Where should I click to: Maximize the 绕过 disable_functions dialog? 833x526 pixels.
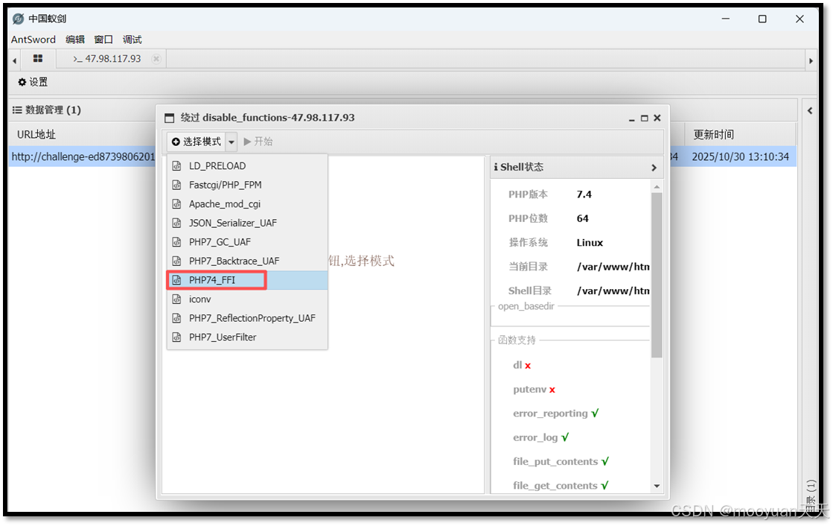645,118
